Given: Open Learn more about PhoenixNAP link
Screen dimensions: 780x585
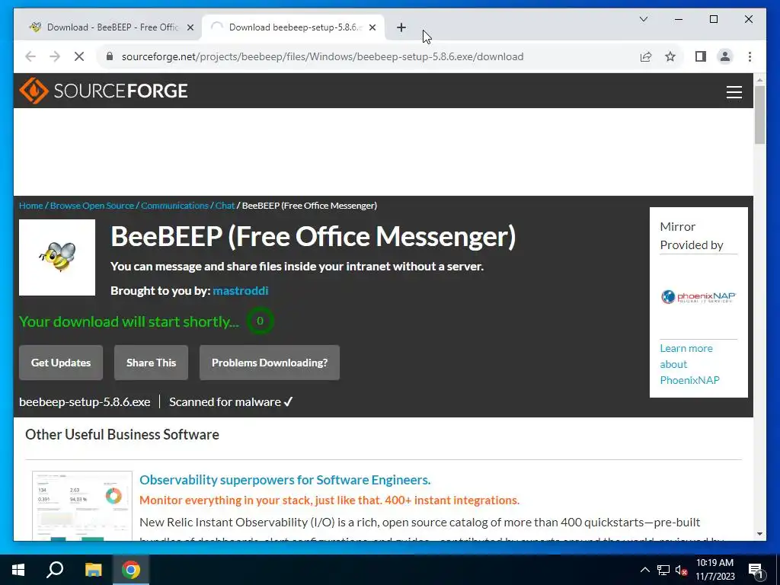Looking at the screenshot, I should tap(689, 364).
